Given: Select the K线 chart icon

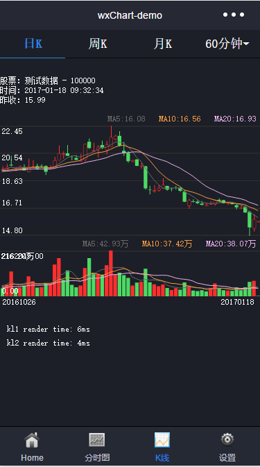Looking at the screenshot, I should pos(162,440).
